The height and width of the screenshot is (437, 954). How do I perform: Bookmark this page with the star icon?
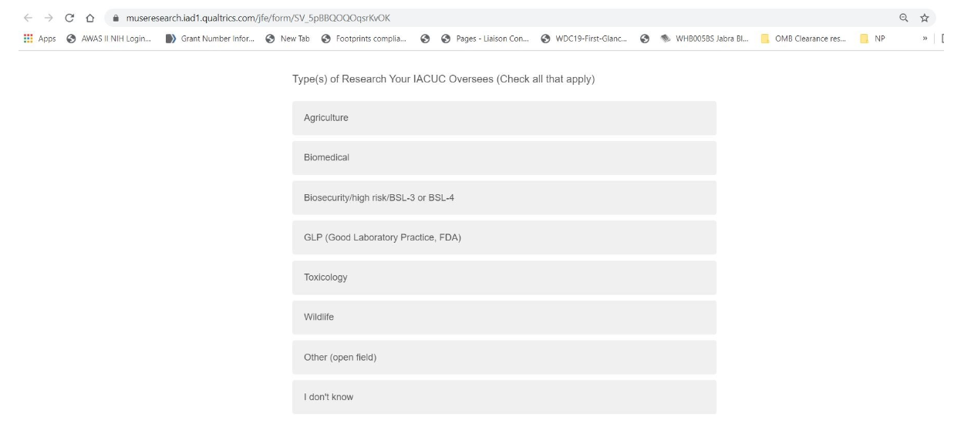(924, 18)
